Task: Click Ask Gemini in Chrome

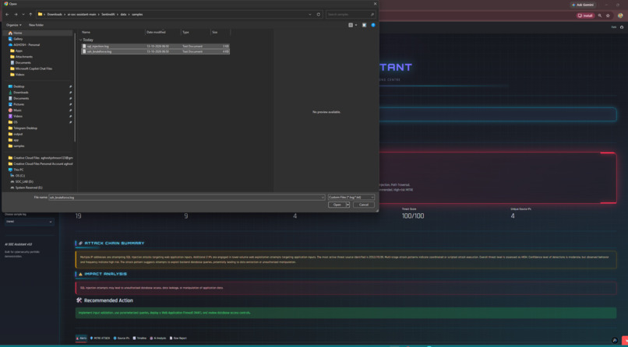Action: pos(583,5)
